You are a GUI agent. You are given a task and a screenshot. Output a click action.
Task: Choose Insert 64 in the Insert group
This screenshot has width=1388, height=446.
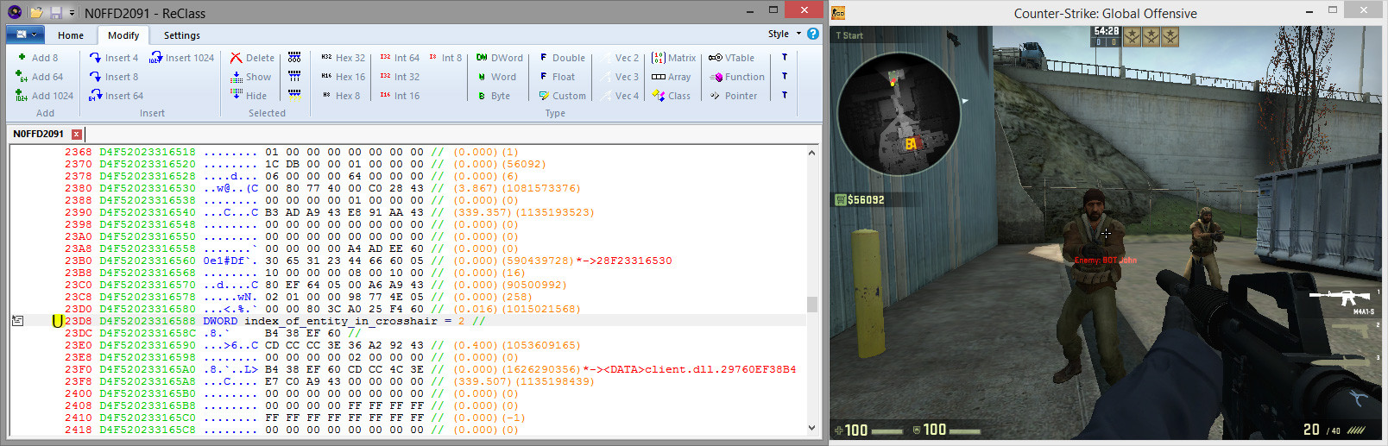[117, 96]
